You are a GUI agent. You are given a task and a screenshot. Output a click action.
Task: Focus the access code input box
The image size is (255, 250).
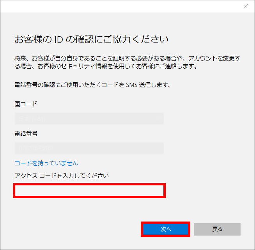pyautogui.click(x=89, y=190)
